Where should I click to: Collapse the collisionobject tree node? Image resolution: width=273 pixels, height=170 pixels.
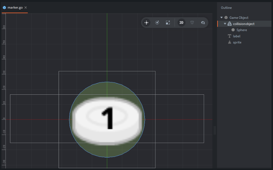pos(225,24)
